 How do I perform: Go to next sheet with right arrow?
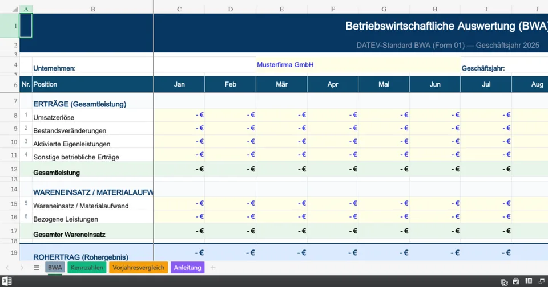22,268
